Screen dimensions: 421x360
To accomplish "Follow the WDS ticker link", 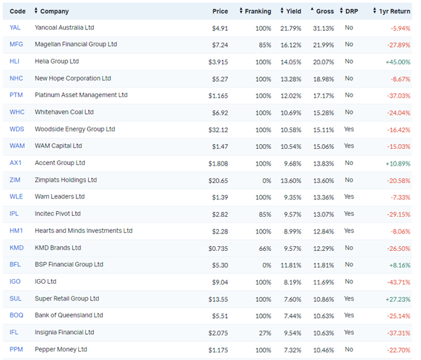I will (x=17, y=129).
